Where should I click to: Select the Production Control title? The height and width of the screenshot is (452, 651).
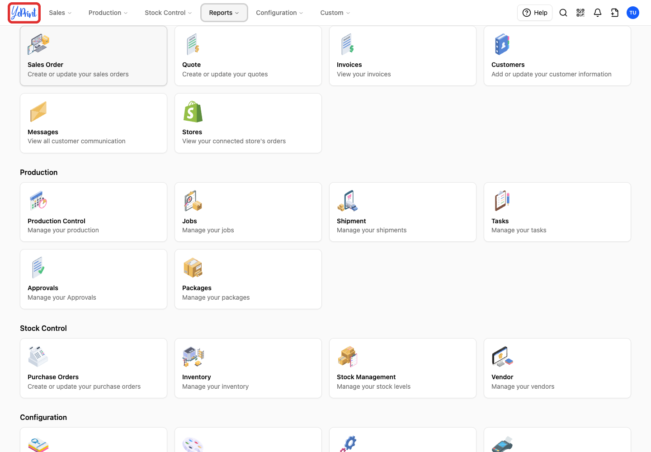[x=57, y=221]
